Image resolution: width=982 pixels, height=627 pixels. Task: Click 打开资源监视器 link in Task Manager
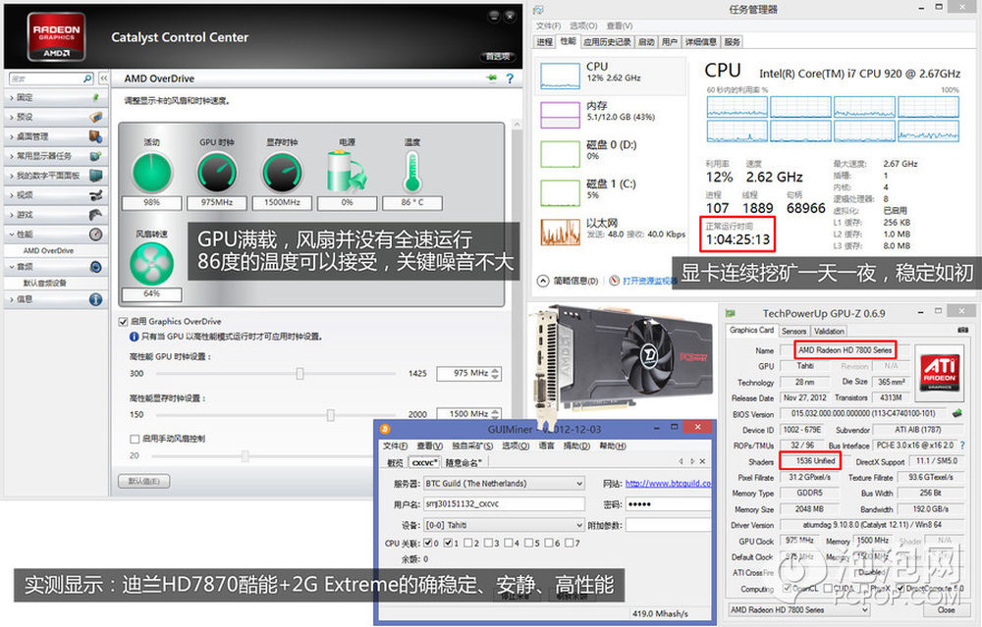[x=649, y=281]
